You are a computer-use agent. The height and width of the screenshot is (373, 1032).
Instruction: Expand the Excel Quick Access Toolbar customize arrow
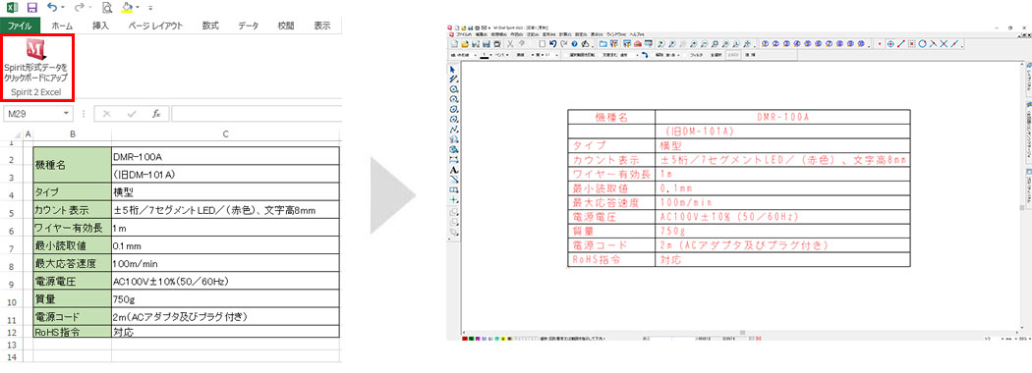coord(150,9)
